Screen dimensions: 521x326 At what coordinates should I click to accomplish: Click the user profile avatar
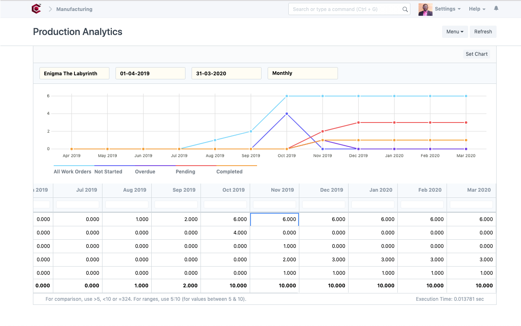425,9
